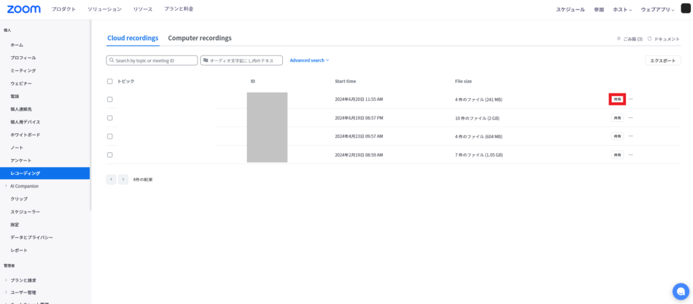The image size is (693, 304).
Task: Select the checkbox for the 2024年2月19日 recording
Action: click(110, 154)
